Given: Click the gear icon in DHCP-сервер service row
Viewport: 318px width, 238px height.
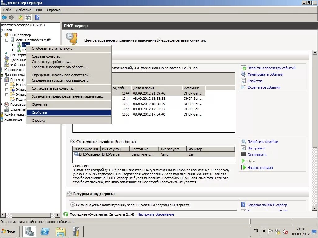Looking at the screenshot, I should tap(76, 154).
